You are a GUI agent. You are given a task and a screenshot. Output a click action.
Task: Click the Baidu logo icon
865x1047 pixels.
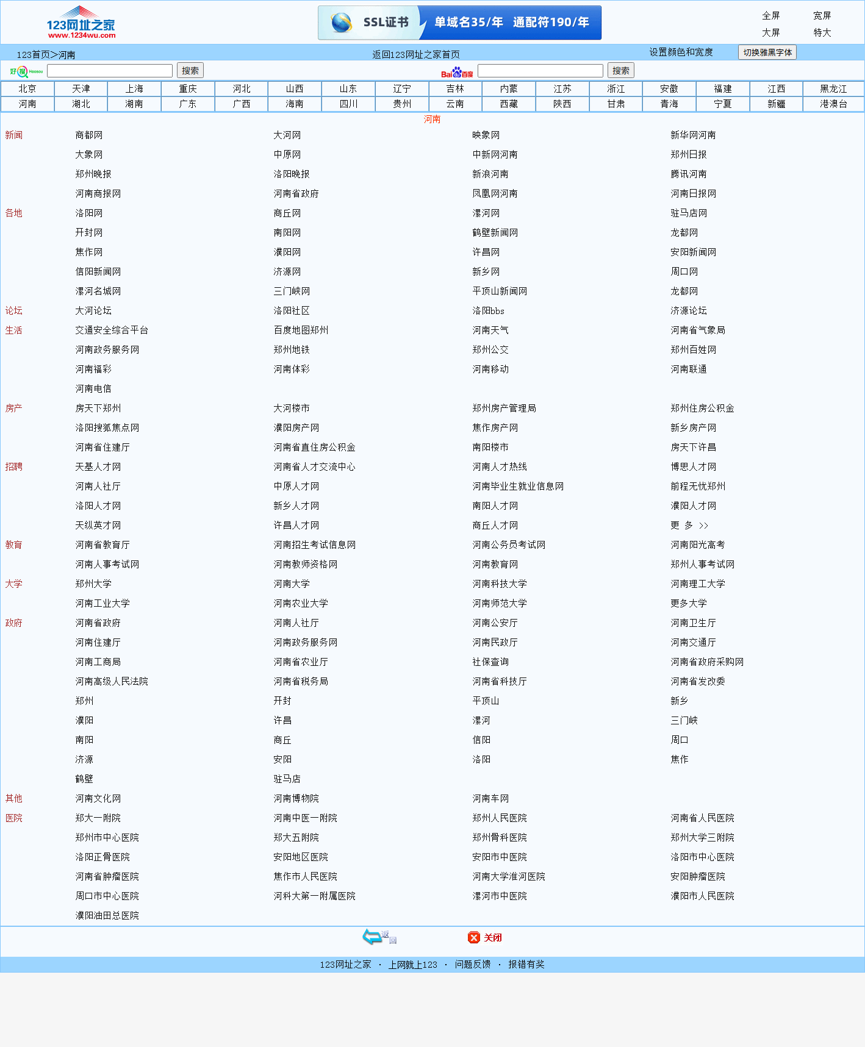(x=457, y=72)
